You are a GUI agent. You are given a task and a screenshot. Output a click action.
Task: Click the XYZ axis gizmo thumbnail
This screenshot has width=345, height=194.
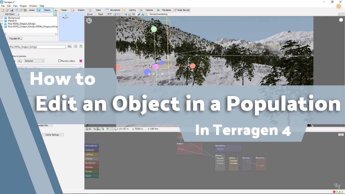(65, 17)
